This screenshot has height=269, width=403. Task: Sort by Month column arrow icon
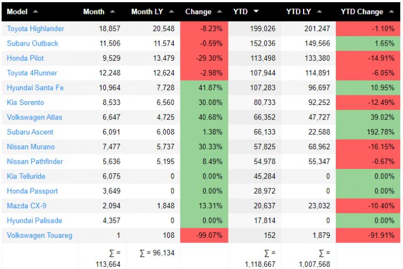click(x=112, y=12)
